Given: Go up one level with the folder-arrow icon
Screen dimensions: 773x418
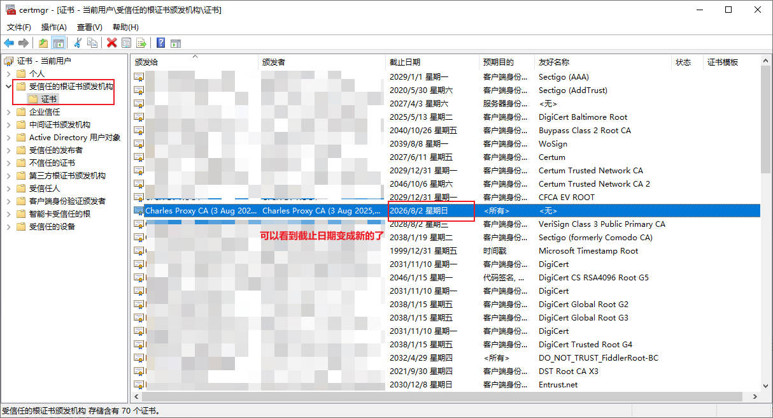Looking at the screenshot, I should (43, 43).
